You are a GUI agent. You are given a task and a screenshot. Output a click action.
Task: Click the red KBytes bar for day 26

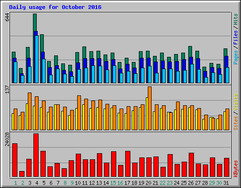tap(191, 165)
